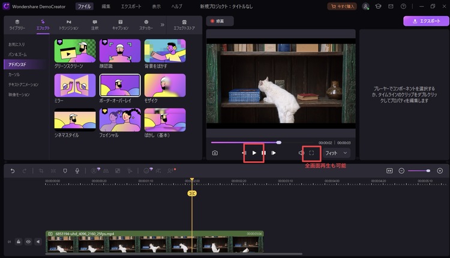Zoom in the timeline with plus
Screen dimensions: 450x258
coord(440,171)
